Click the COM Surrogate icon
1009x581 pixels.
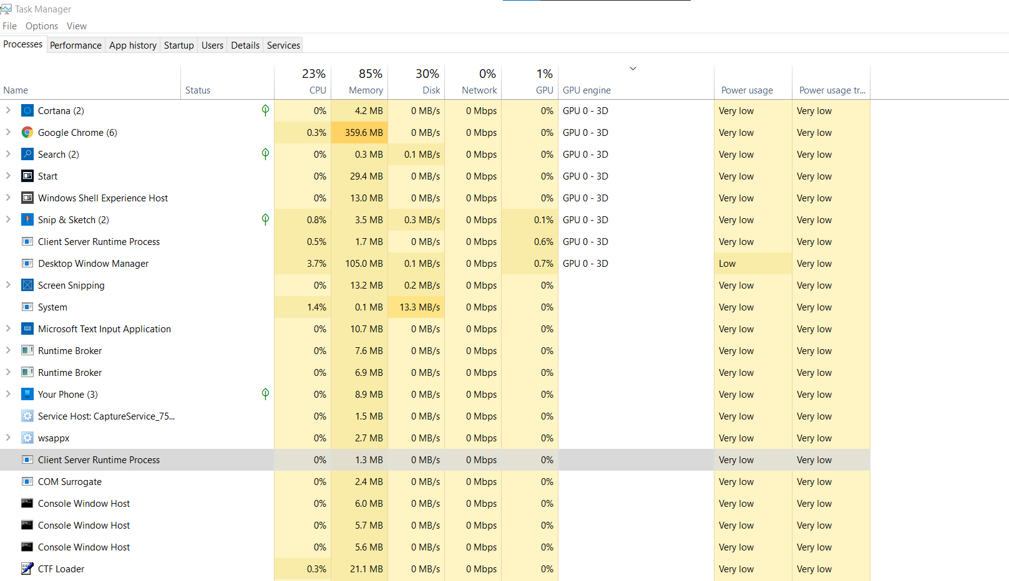pyautogui.click(x=27, y=482)
